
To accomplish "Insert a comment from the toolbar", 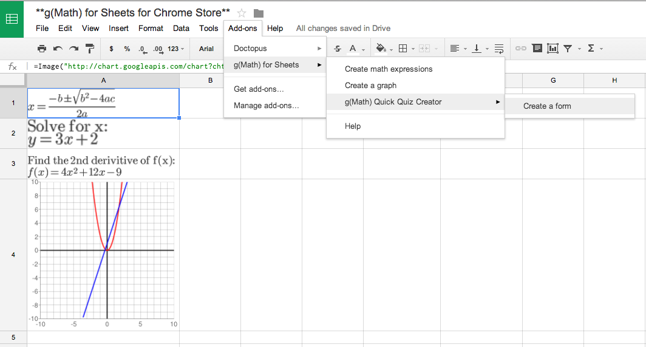I will (537, 49).
